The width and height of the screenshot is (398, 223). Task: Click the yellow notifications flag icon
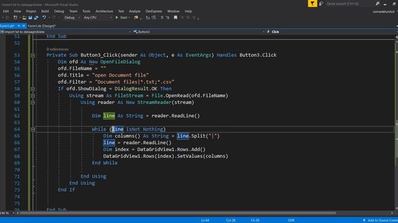click(312, 4)
